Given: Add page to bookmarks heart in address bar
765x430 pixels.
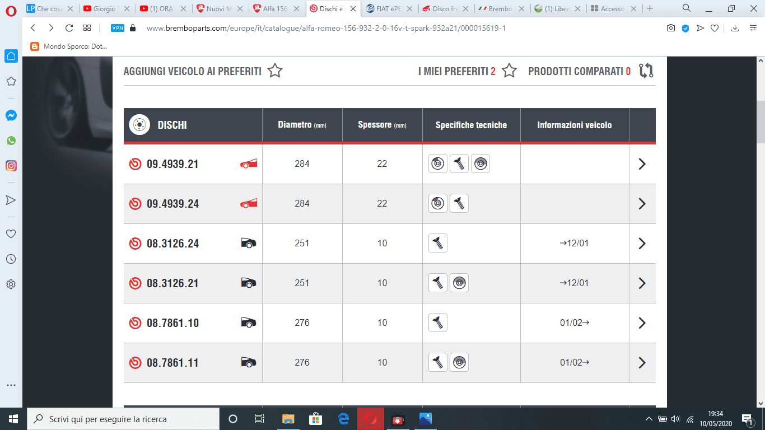Looking at the screenshot, I should (715, 28).
